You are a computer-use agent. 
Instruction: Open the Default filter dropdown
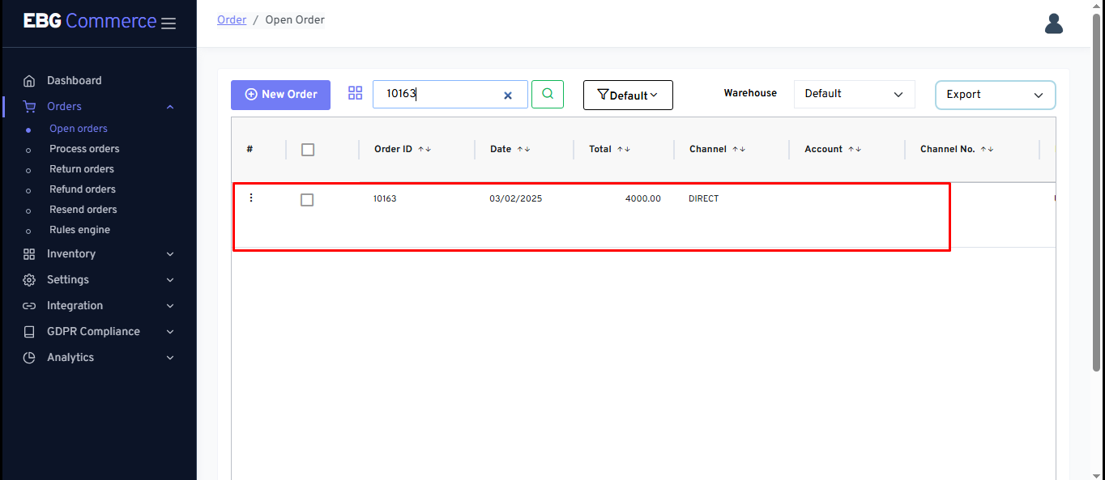coord(628,96)
